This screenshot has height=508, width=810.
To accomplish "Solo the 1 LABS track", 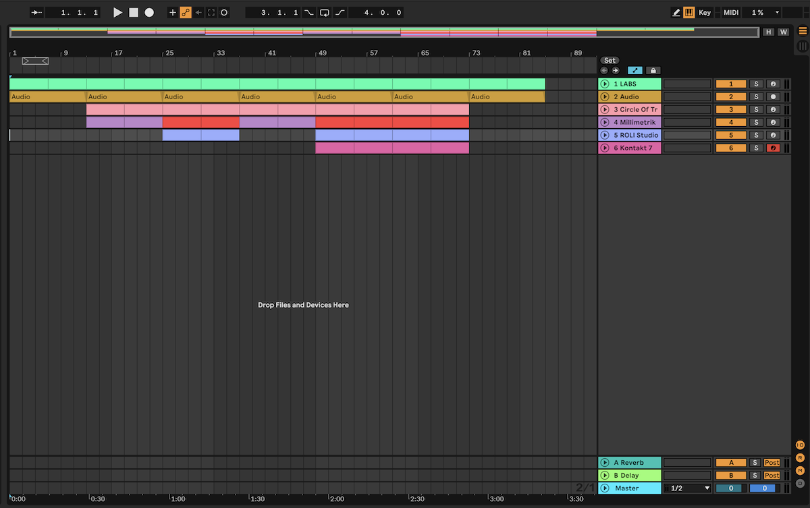I will click(756, 84).
